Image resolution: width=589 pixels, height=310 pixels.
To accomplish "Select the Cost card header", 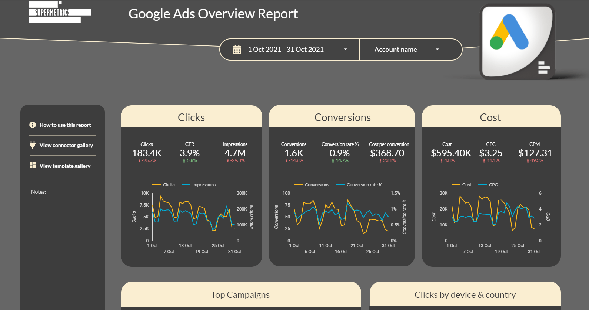I will (491, 117).
